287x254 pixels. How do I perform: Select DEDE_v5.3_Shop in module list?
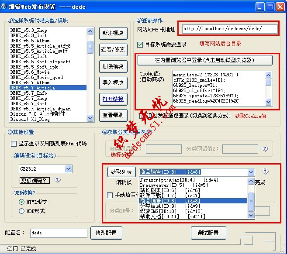(48, 30)
